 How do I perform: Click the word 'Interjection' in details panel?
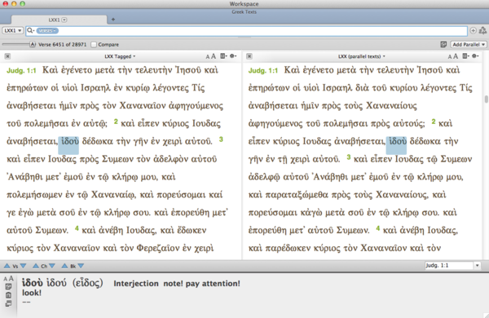pos(136,284)
